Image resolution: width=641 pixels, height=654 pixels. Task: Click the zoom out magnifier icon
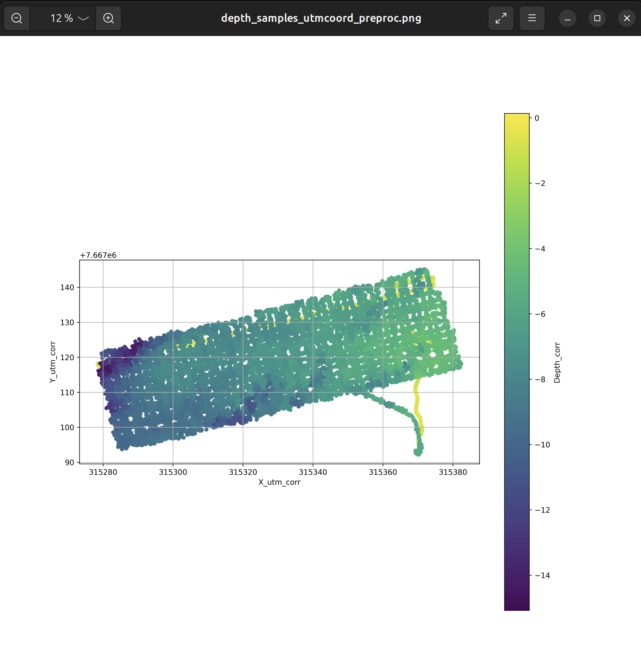16,18
